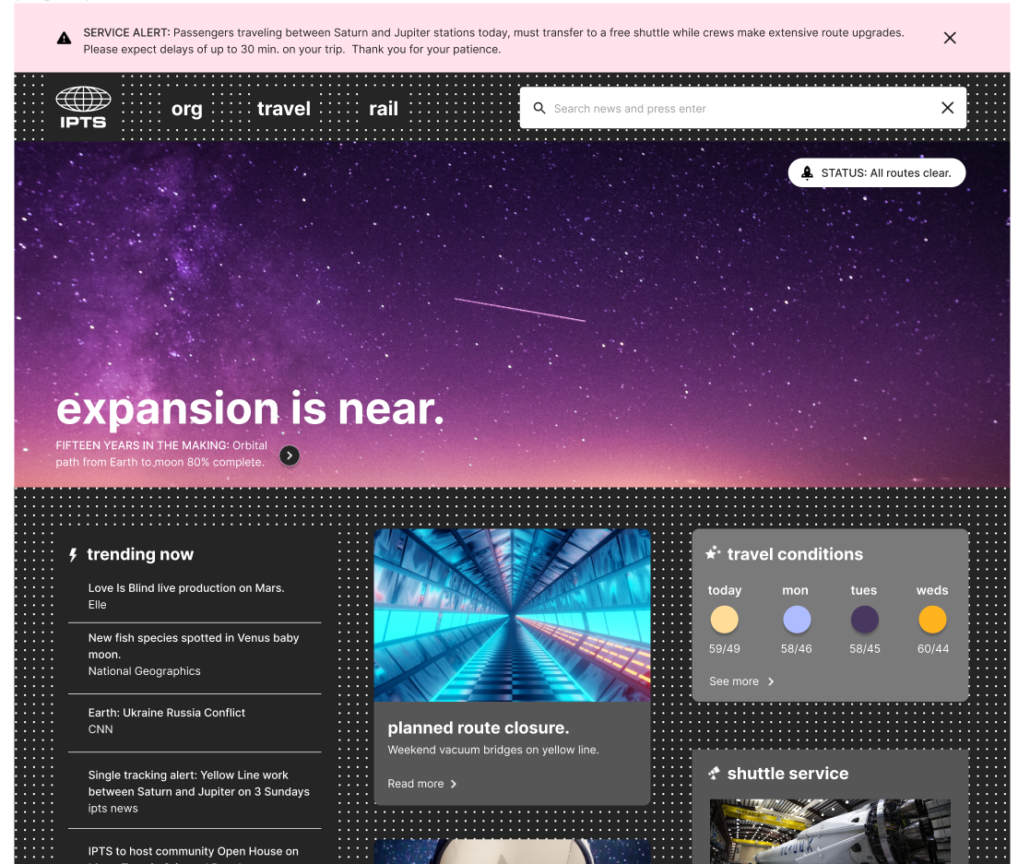Click the arrow button beside Fifteen Years headline
The height and width of the screenshot is (864, 1030).
(290, 456)
